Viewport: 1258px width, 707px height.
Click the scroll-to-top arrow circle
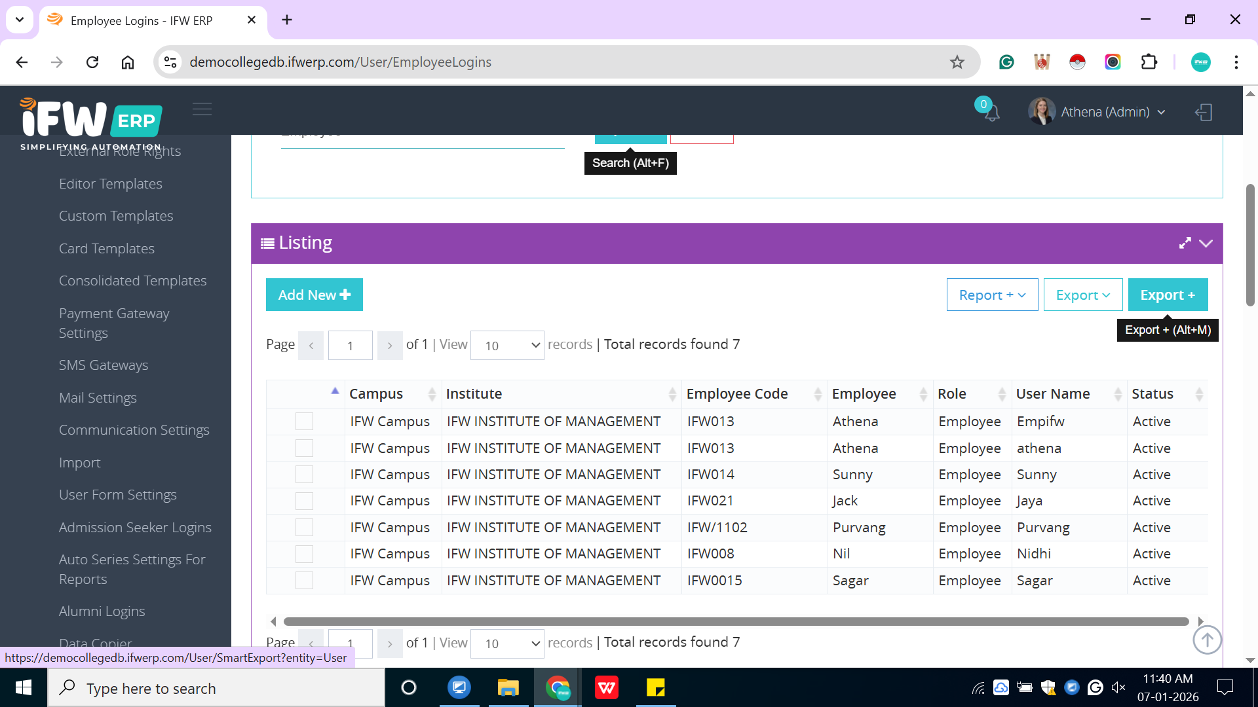pyautogui.click(x=1207, y=640)
